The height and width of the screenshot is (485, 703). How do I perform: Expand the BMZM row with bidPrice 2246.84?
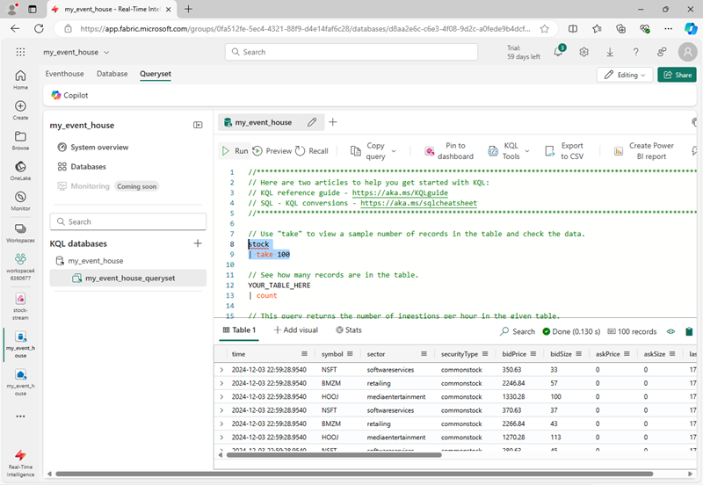[x=221, y=383]
